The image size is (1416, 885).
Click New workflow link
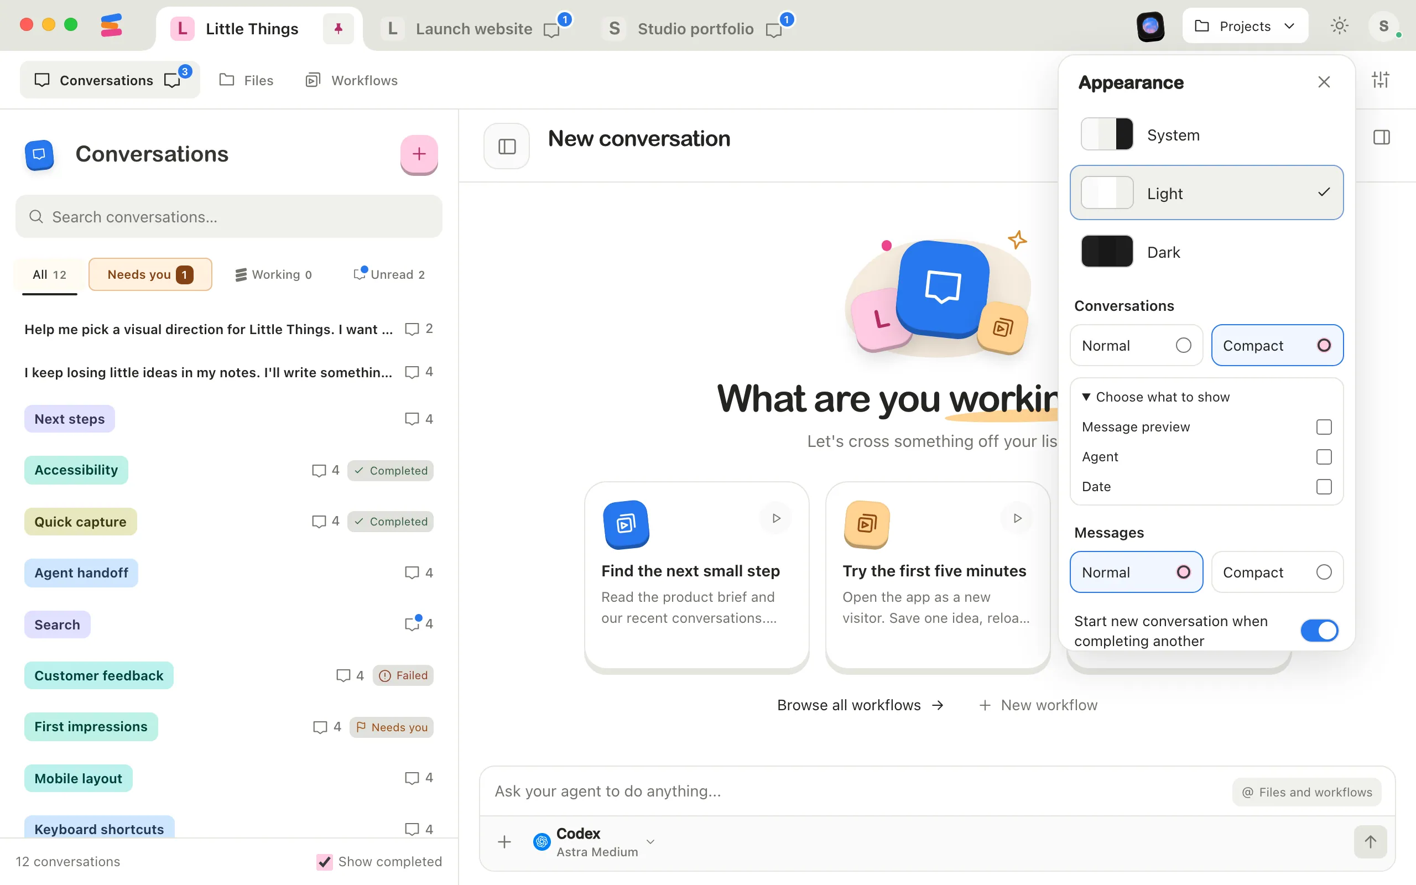(1038, 705)
